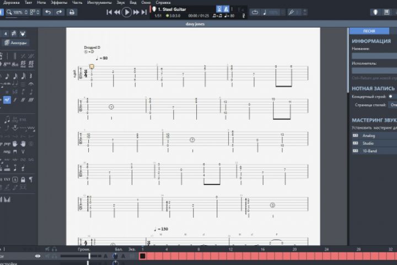Click the padlock lock icon

(x=23, y=179)
